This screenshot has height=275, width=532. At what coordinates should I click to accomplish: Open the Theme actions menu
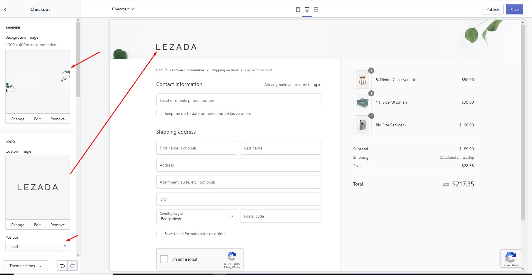[x=25, y=266]
